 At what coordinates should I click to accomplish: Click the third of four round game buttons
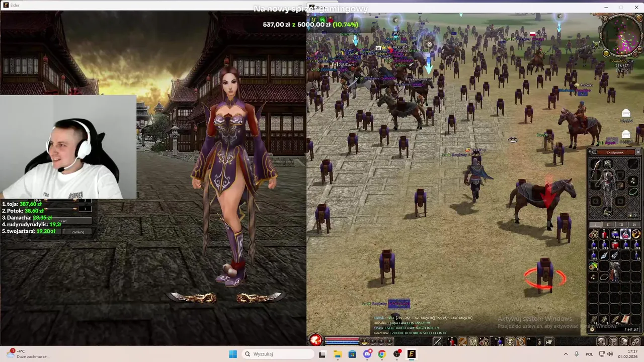click(623, 341)
